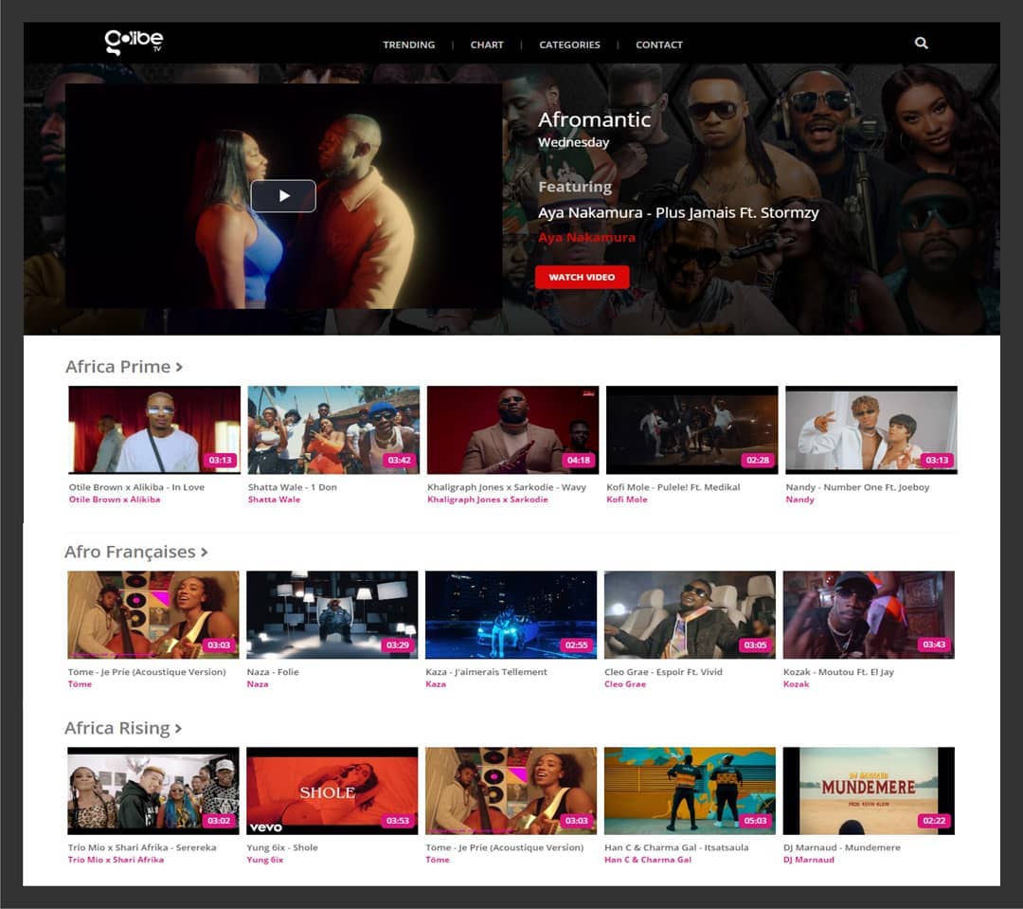Open the Khaligraph Jones Wavy thumbnail
The width and height of the screenshot is (1023, 909).
512,429
